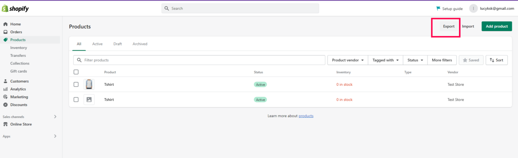518x158 pixels.
Task: Click the magnifier icon in Filter products
Action: 79,60
